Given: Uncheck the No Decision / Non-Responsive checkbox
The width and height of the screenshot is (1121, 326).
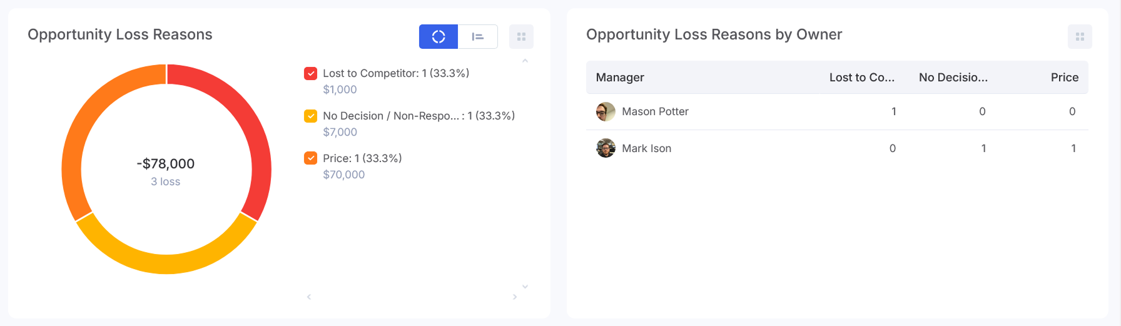Looking at the screenshot, I should coord(311,116).
